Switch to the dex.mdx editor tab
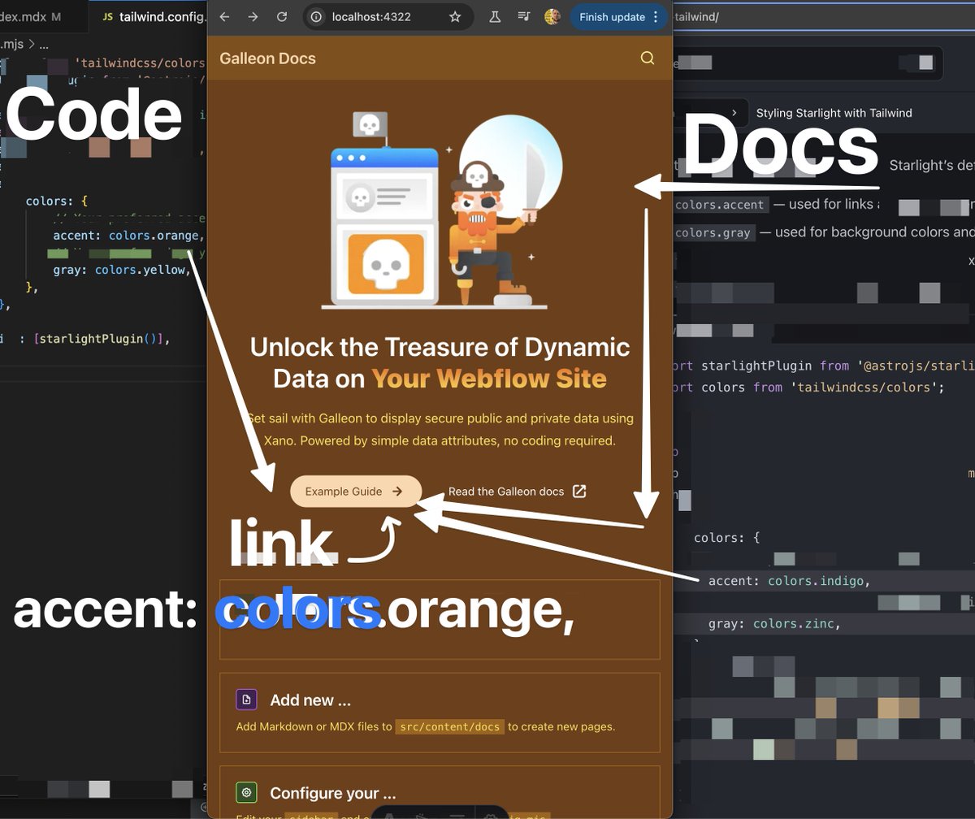Viewport: 975px width, 819px height. pos(31,17)
